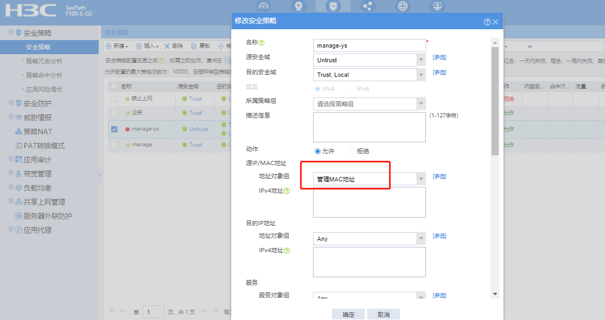Click the last-page icon in pagination bar
This screenshot has width=605, height=320.
click(215, 311)
